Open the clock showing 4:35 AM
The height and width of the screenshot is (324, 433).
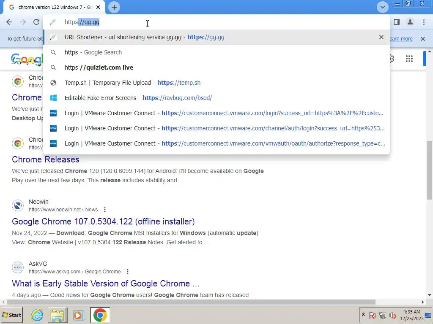pos(412,315)
